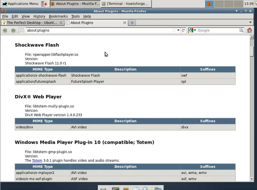The image size is (257, 190).
Task: Click the swf suffix cell
Action: click(208, 75)
